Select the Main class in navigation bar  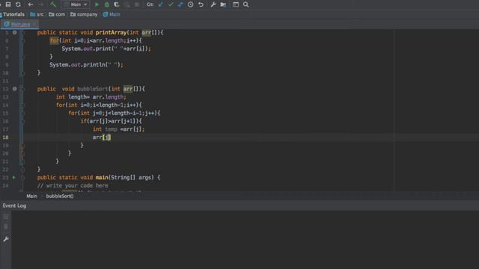pyautogui.click(x=112, y=14)
